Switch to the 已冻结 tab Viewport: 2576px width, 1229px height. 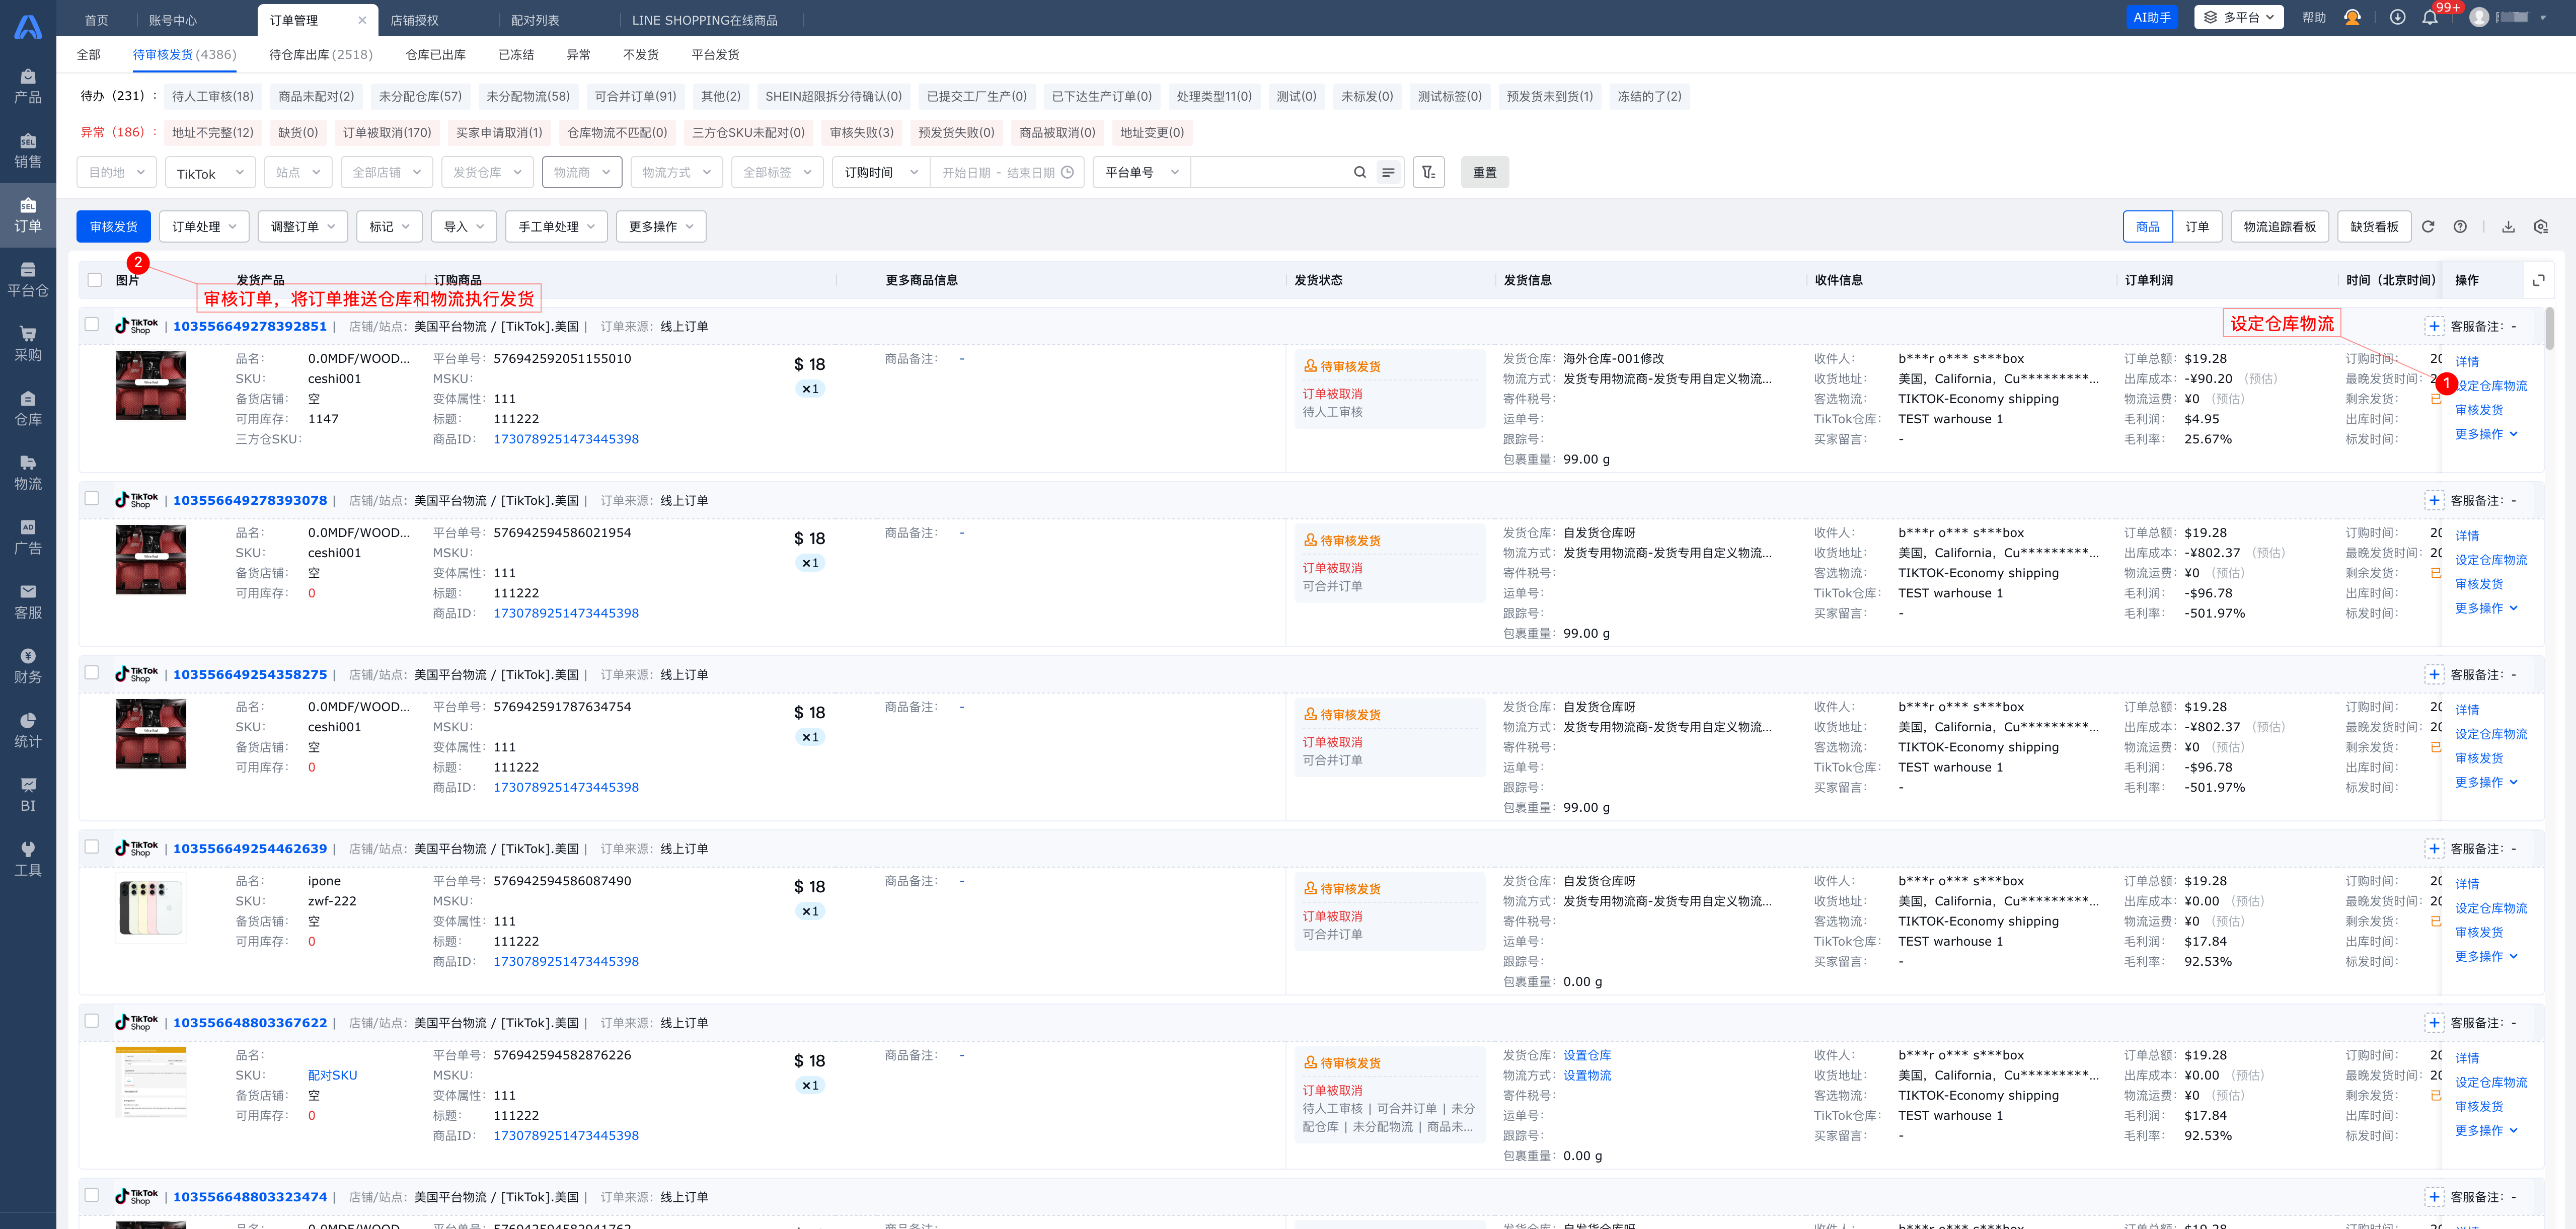coord(516,55)
